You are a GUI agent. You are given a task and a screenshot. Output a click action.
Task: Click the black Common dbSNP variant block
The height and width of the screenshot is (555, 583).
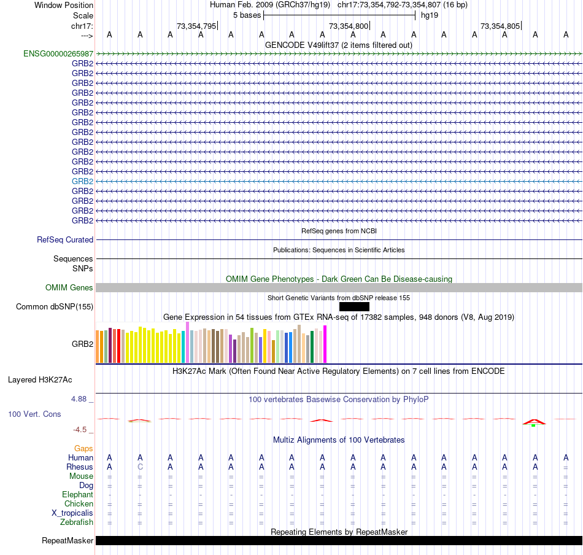(354, 306)
